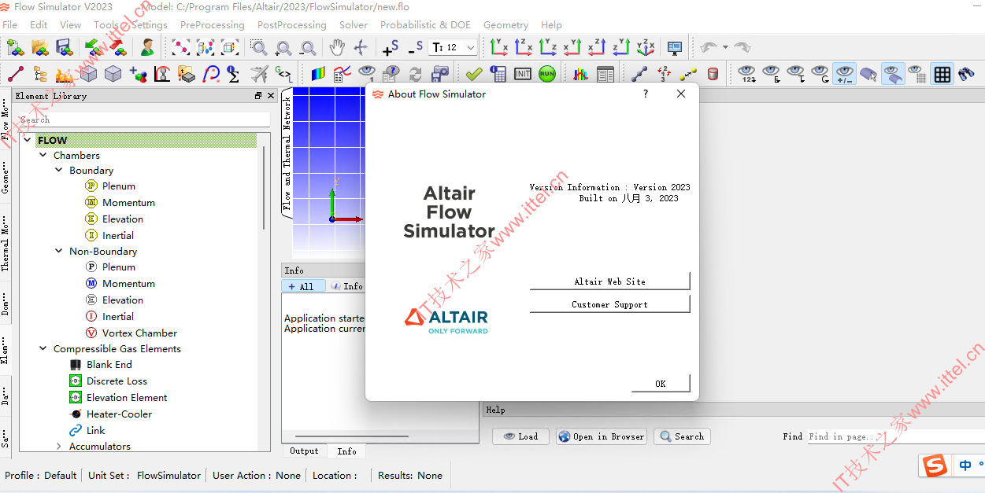The image size is (985, 493).
Task: Click the histogram chart icon
Action: pos(581,74)
